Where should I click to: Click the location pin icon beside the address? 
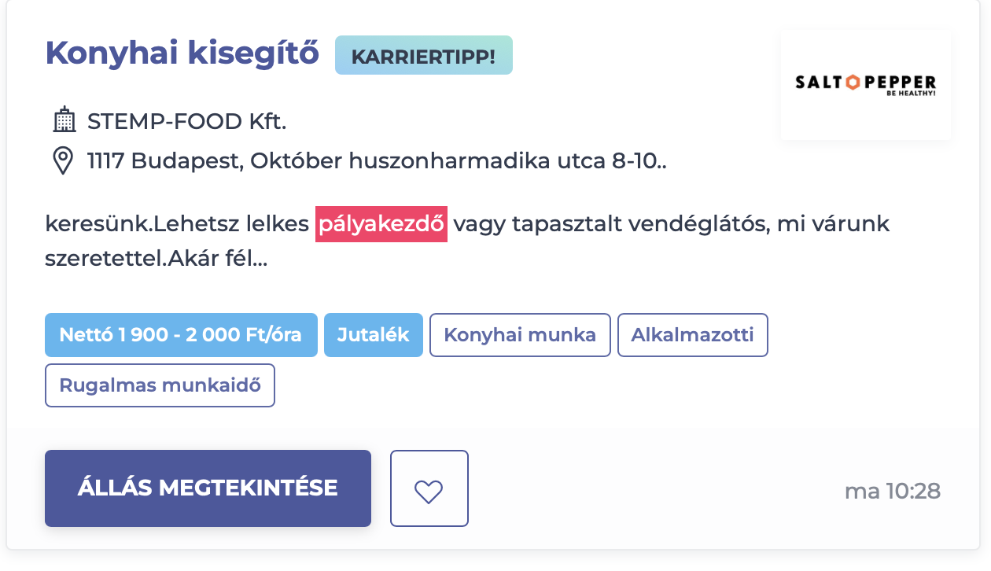click(x=62, y=161)
